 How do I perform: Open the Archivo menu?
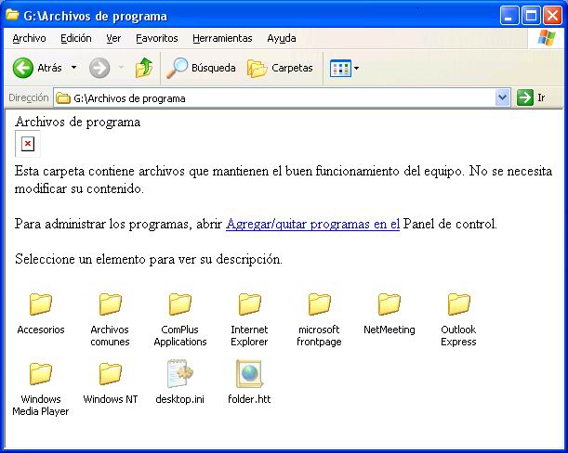pos(30,38)
